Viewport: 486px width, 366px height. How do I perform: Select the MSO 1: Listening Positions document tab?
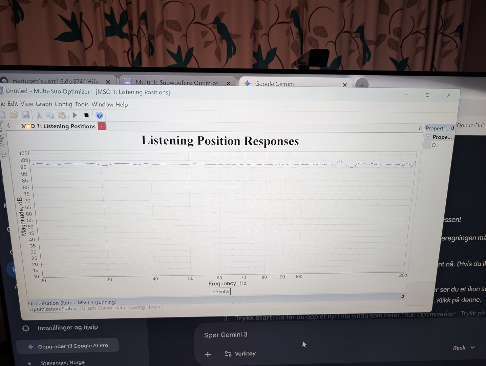tap(58, 126)
